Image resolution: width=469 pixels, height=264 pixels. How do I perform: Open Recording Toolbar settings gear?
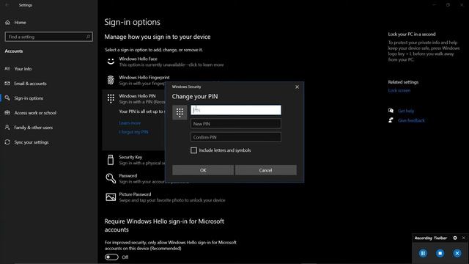point(455,238)
